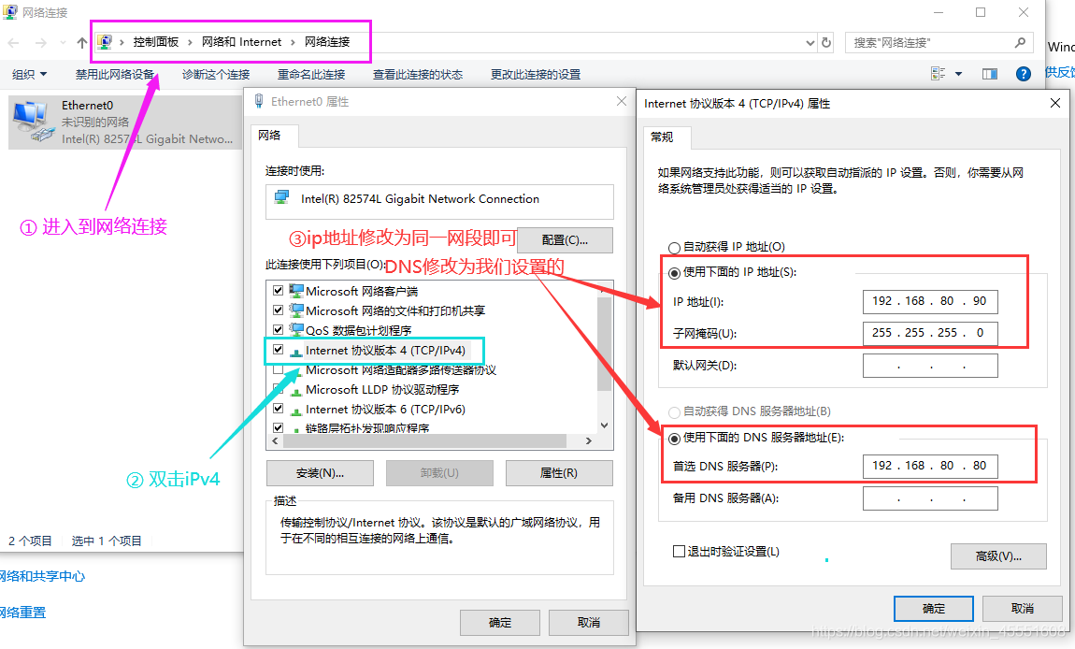This screenshot has height=649, width=1075.
Task: Expand address bar history dropdown arrow
Action: coord(810,42)
